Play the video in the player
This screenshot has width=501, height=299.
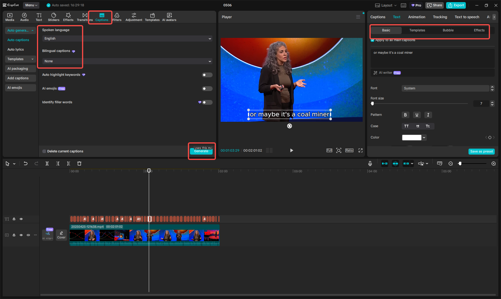pyautogui.click(x=291, y=150)
